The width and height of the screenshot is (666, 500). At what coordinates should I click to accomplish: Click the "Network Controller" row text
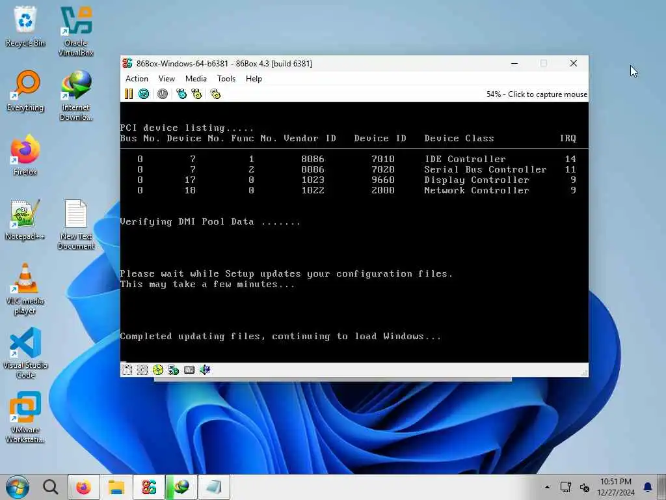coord(477,191)
